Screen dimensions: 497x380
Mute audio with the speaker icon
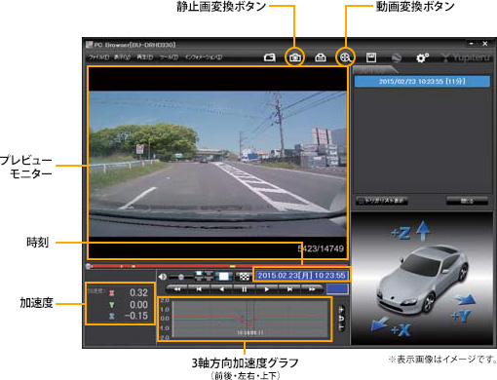(x=163, y=277)
